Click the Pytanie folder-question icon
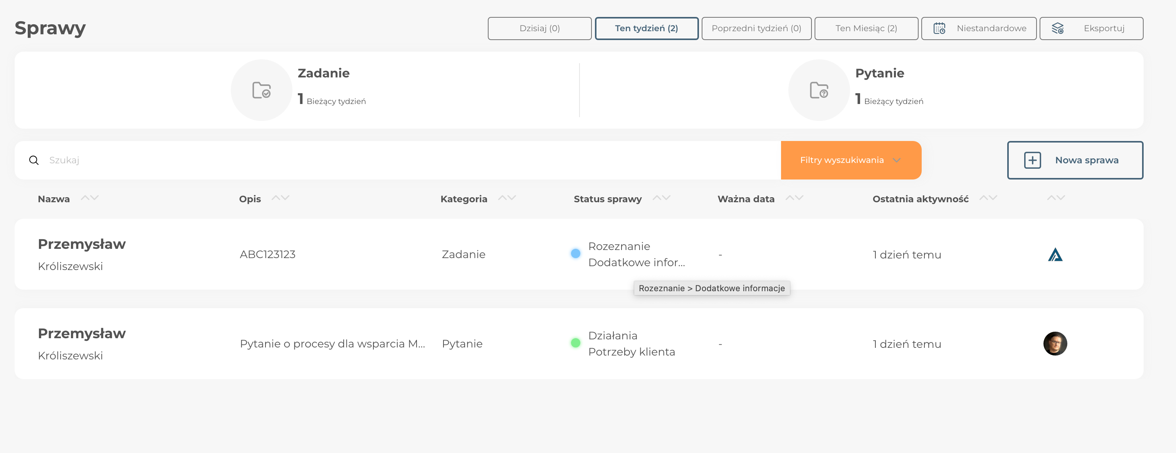 [x=819, y=90]
